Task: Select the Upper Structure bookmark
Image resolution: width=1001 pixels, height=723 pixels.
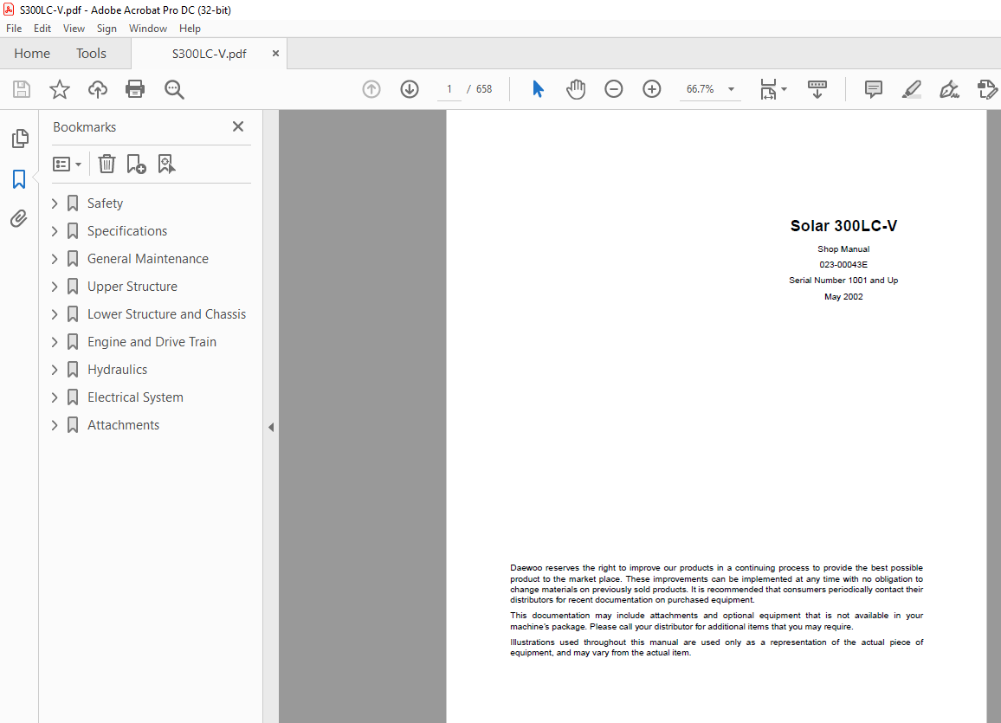Action: coord(132,287)
